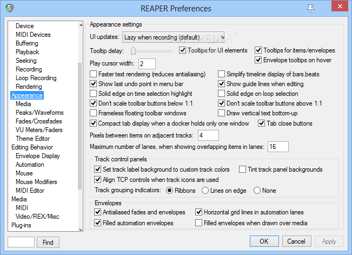Screen dimensions: 352x255
Task: Click Pixels between items on adjacent tracks field
Action: click(208, 135)
